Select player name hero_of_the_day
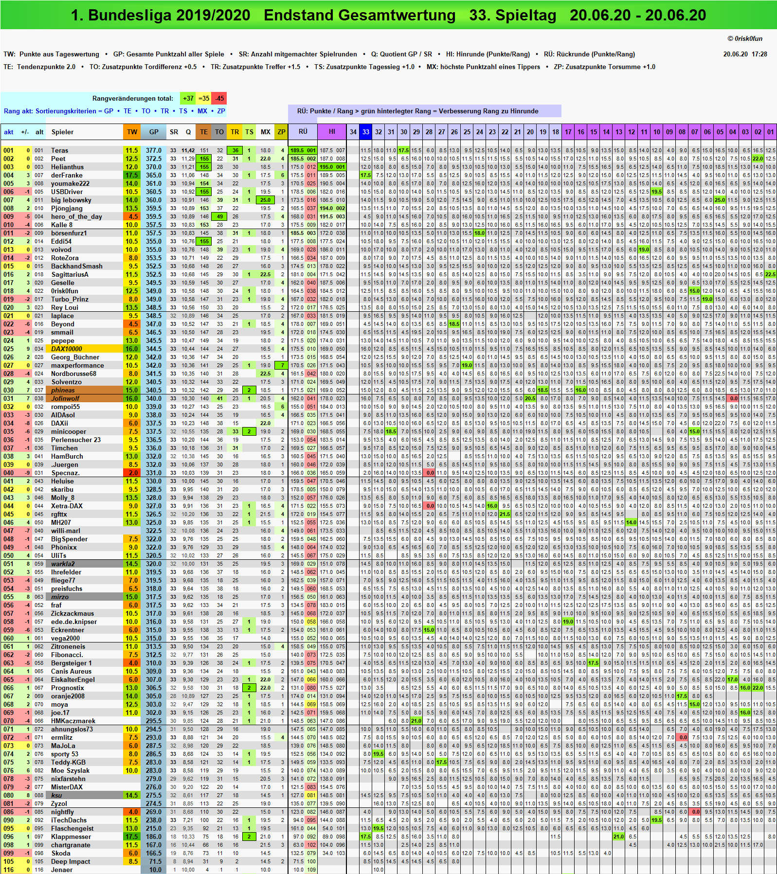 [x=76, y=217]
